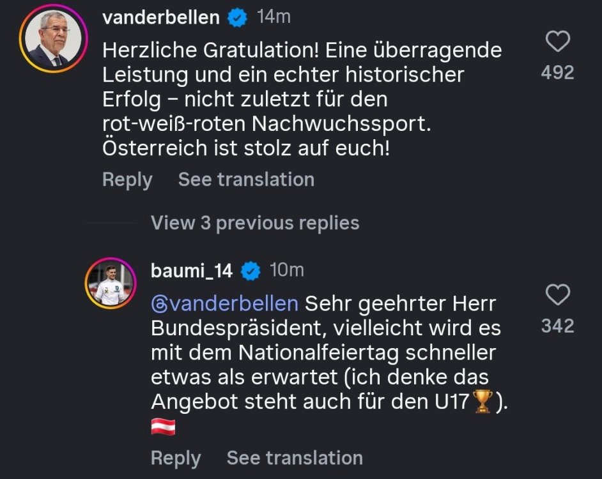Screen dimensions: 602x479
Task: See translation of baumi_14's reply
Action: pos(295,458)
